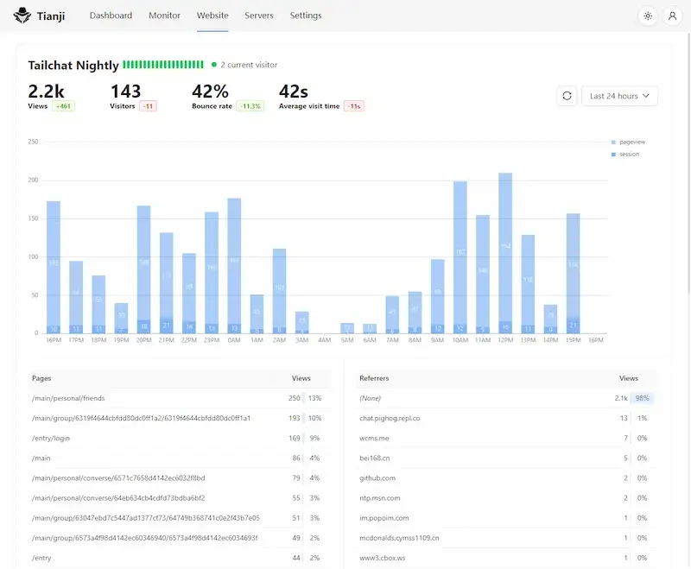Click the -11s visit time badge
This screenshot has width=691, height=569.
pos(354,106)
